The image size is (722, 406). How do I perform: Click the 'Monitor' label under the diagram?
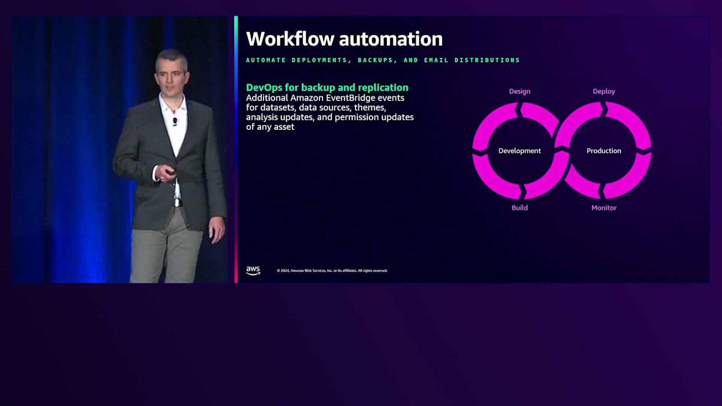pos(604,208)
